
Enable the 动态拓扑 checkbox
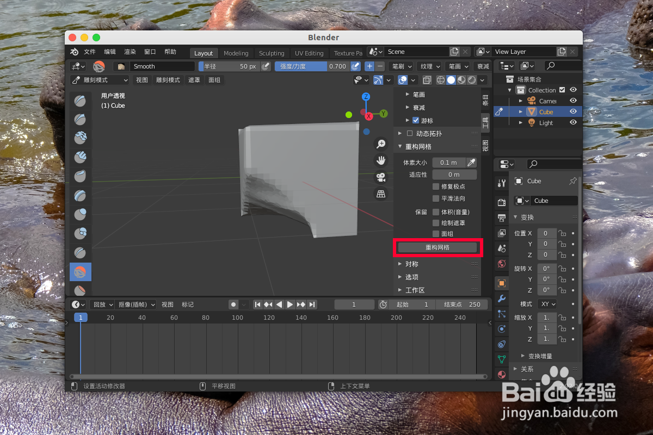tap(410, 133)
